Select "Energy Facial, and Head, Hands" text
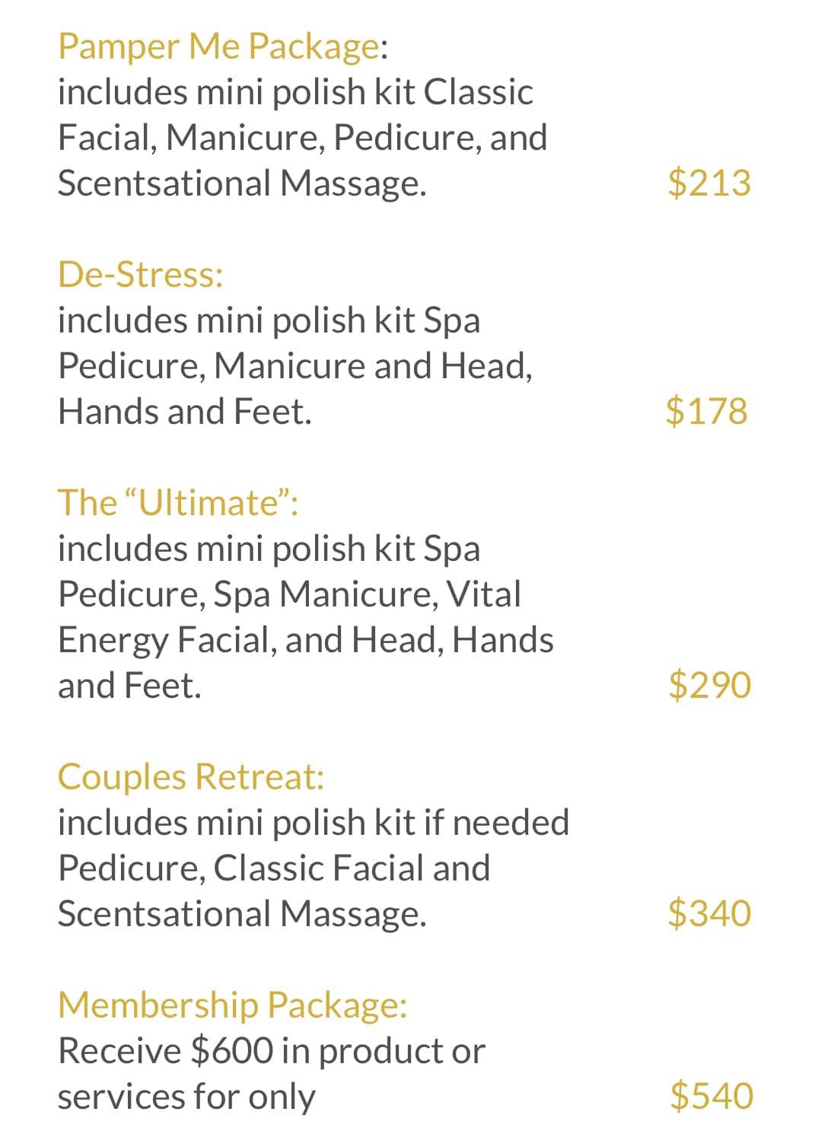 click(305, 640)
